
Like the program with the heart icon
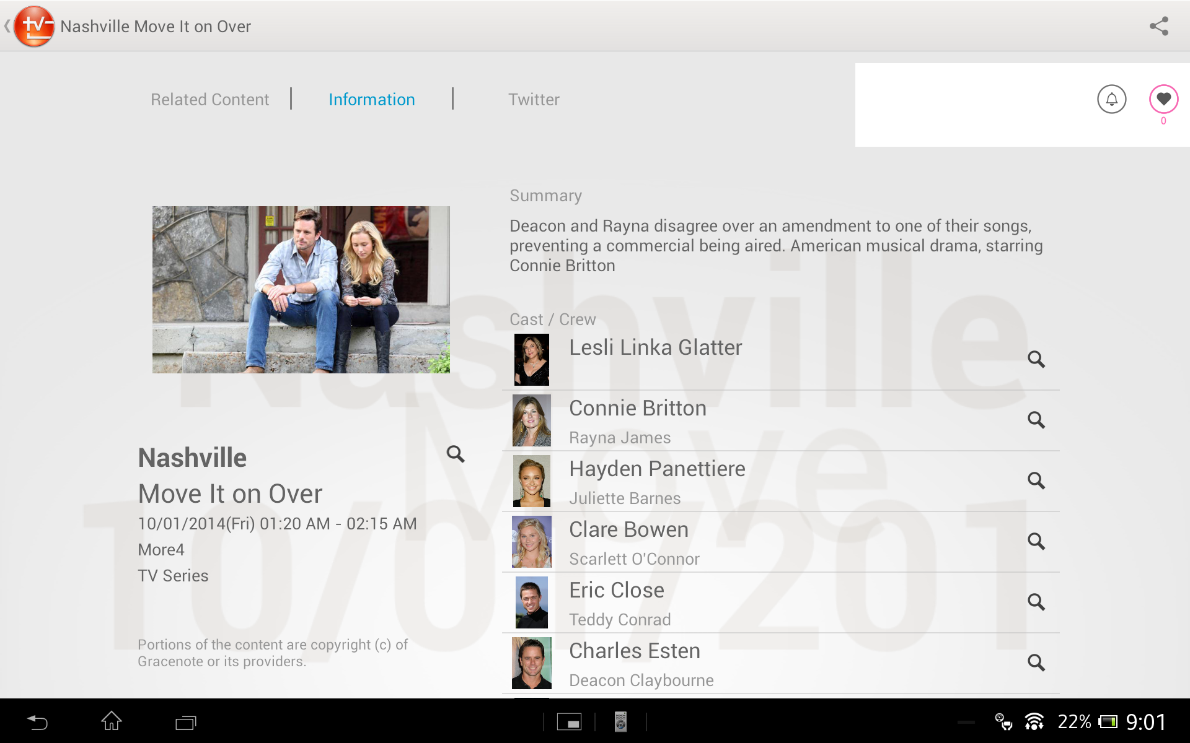point(1163,99)
